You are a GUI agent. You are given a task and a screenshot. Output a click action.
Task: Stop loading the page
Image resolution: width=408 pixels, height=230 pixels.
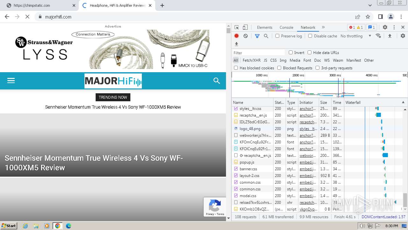click(27, 17)
